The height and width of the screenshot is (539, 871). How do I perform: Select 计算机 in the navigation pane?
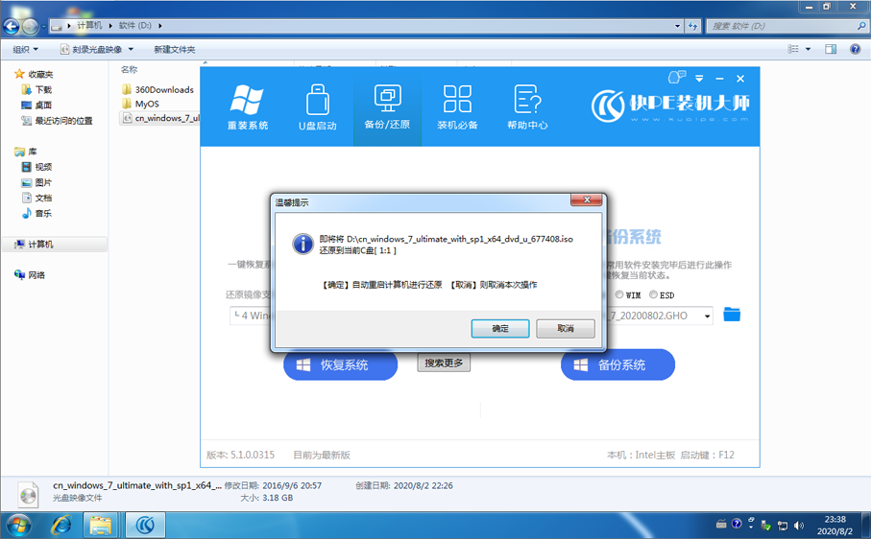click(55, 244)
